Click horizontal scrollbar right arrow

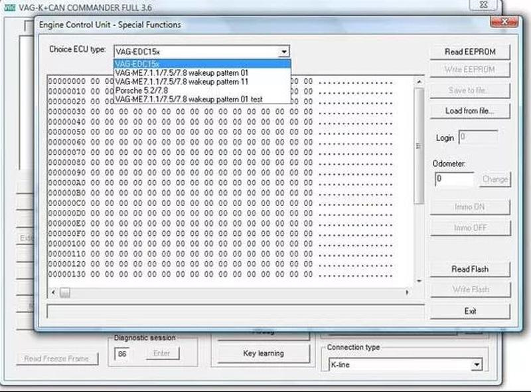[x=407, y=292]
